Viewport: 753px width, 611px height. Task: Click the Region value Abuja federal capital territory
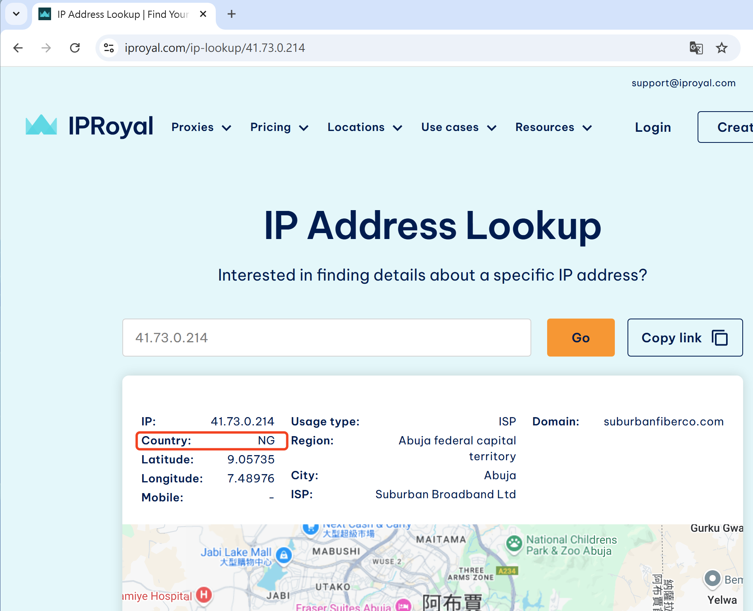457,448
